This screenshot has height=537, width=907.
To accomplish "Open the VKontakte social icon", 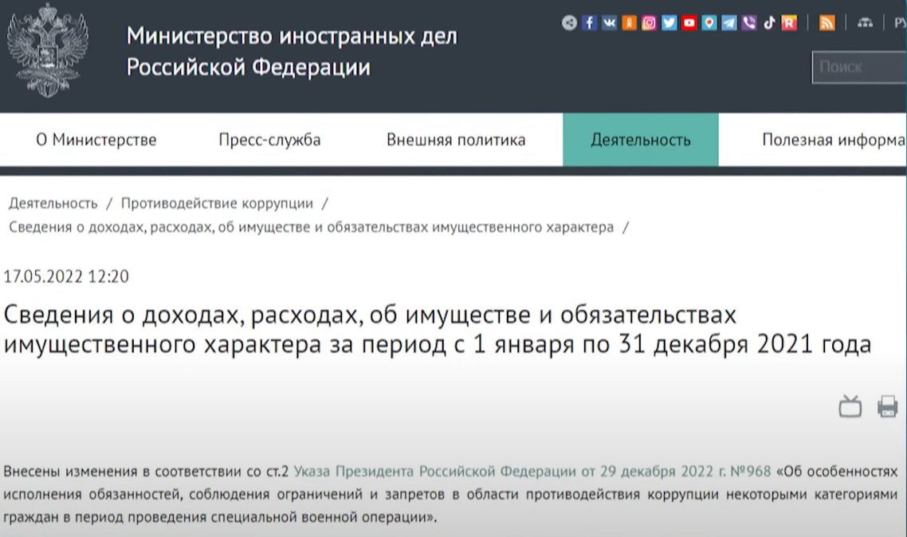I will [609, 22].
